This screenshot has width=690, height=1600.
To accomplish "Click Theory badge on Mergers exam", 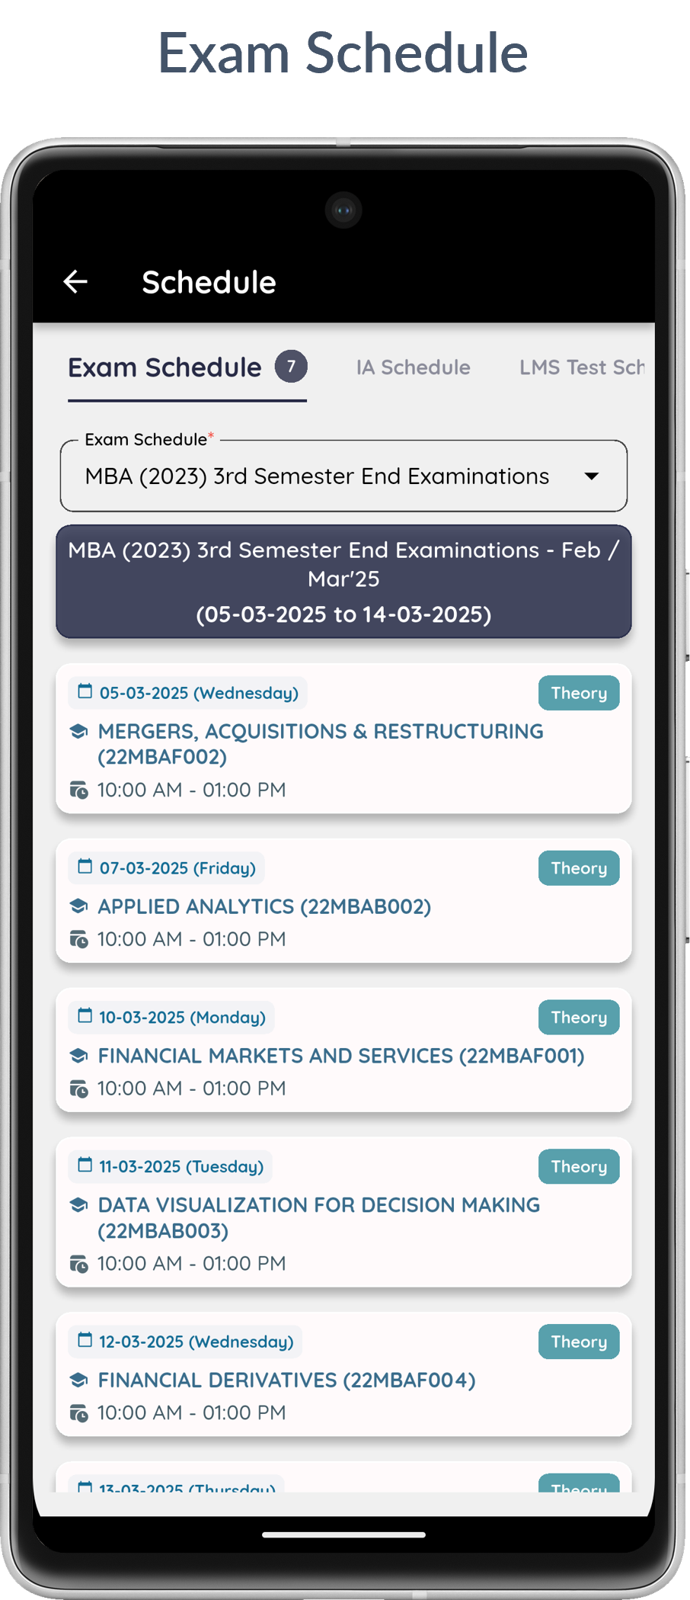I will click(x=579, y=693).
